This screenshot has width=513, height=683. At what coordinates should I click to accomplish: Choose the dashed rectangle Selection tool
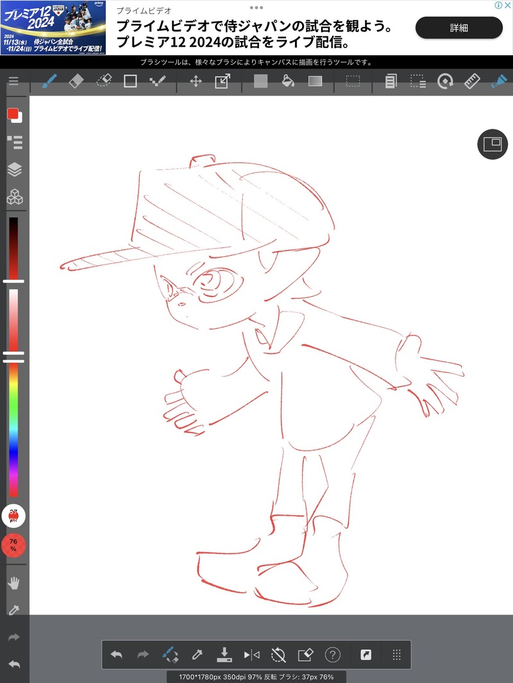[x=353, y=81]
